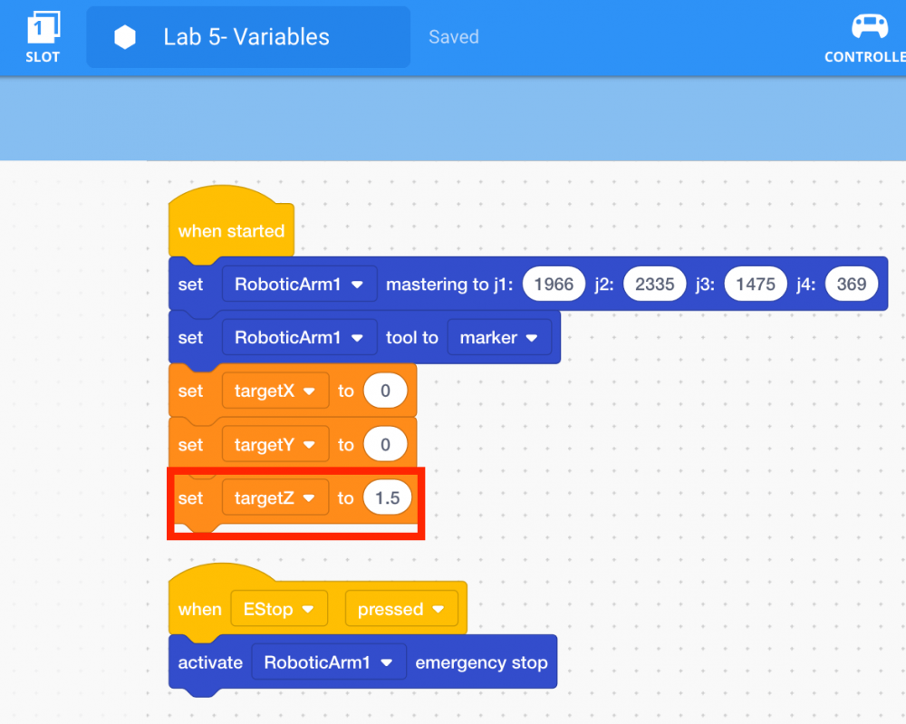906x724 pixels.
Task: Edit the targetZ value 1.5
Action: (x=387, y=498)
